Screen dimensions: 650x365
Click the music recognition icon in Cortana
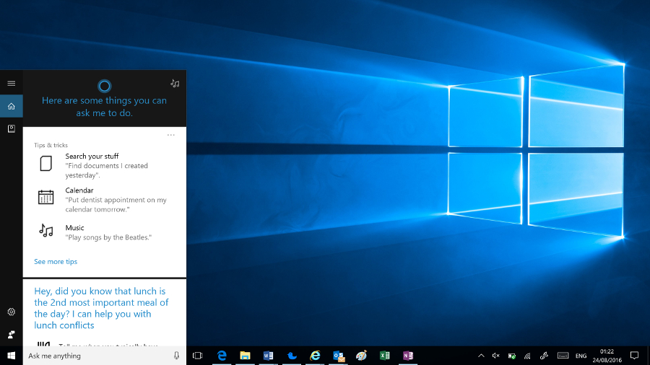tap(175, 83)
